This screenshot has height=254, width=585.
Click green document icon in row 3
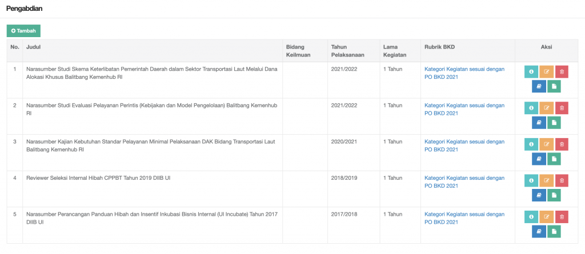(x=554, y=159)
